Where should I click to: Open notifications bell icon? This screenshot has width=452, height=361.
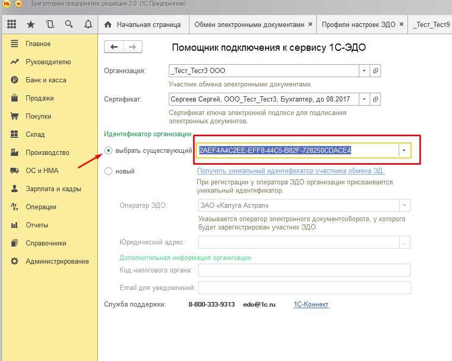(x=88, y=24)
